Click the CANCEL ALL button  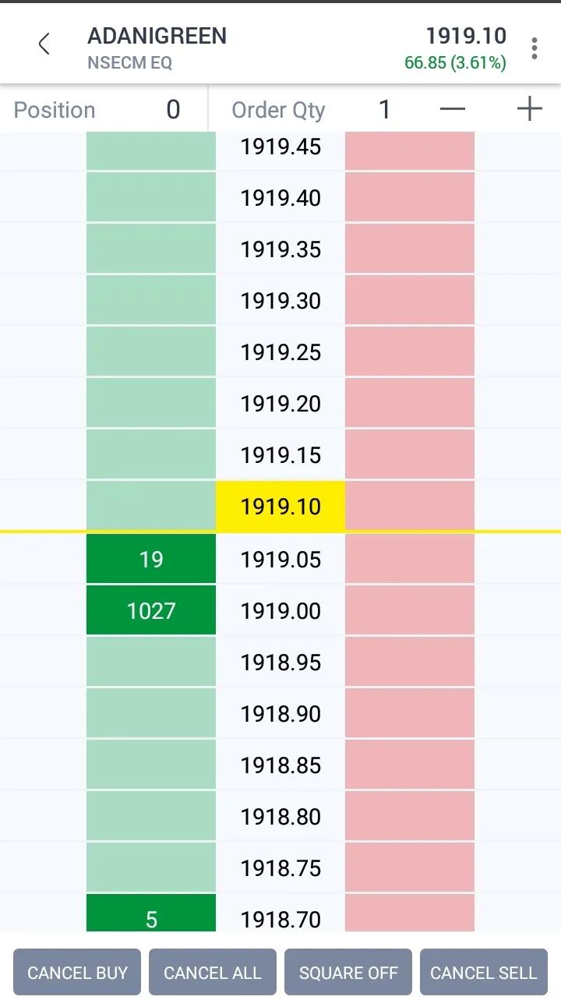click(x=213, y=972)
